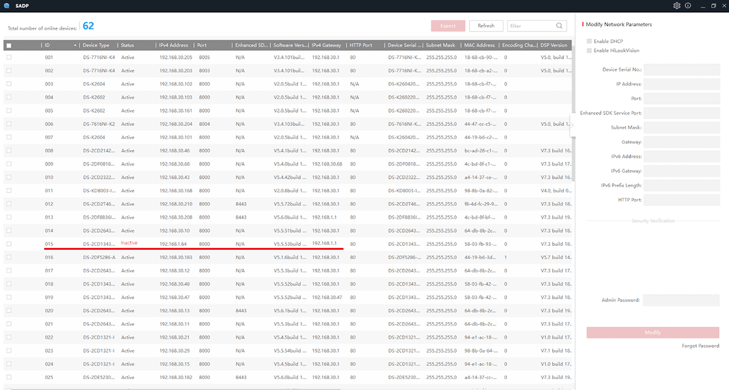Select checkbox of inactive device 015
This screenshot has width=729, height=390.
click(9, 244)
